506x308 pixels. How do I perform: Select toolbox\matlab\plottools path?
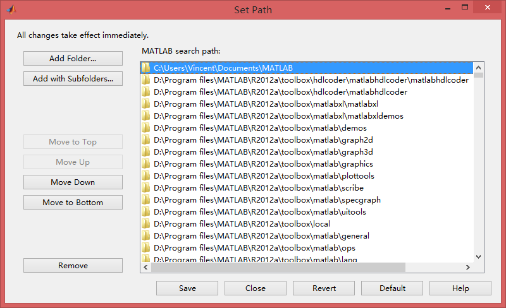coord(307,175)
